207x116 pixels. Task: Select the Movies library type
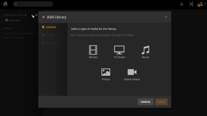(x=93, y=52)
